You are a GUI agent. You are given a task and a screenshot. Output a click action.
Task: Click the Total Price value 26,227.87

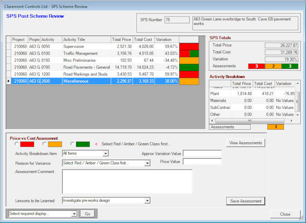click(x=282, y=46)
